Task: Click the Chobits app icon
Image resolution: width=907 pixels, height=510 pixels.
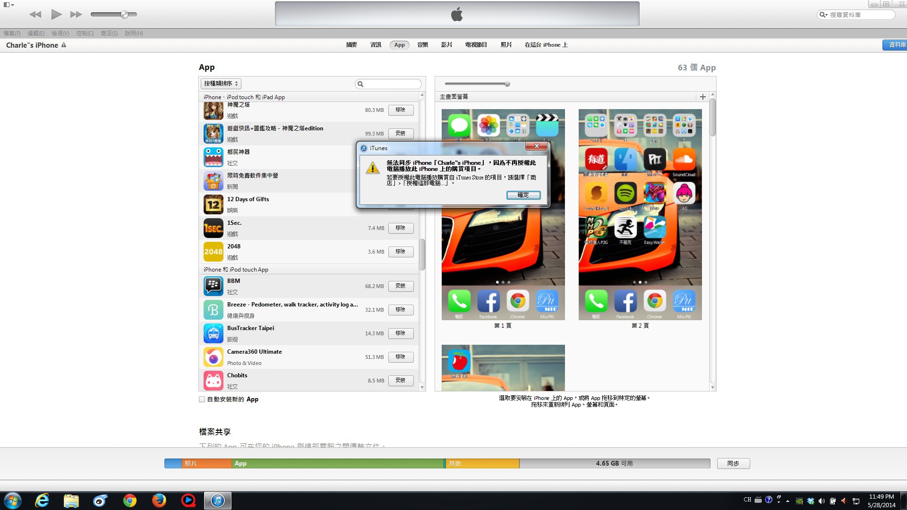Action: click(214, 381)
